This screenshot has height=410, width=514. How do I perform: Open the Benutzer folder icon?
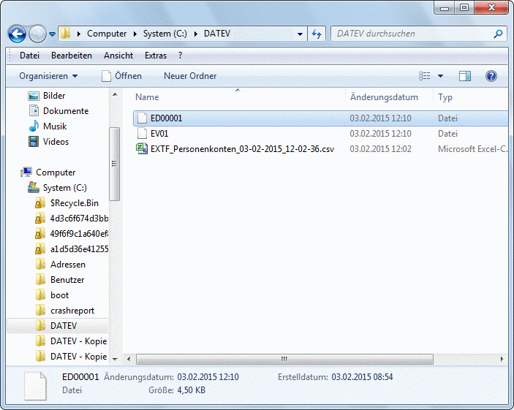click(40, 280)
